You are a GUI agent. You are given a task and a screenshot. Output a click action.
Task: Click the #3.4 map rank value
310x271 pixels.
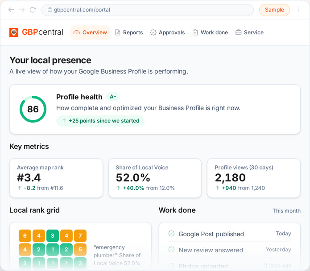pos(29,177)
